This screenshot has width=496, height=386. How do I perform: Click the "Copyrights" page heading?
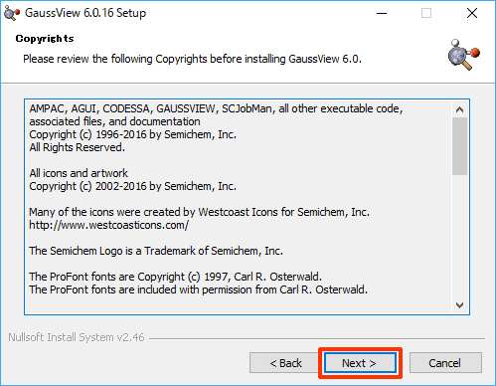(45, 39)
